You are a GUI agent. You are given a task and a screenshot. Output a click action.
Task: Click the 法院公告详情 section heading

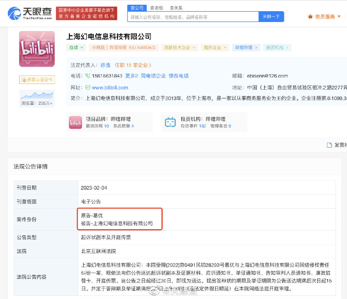pos(30,166)
